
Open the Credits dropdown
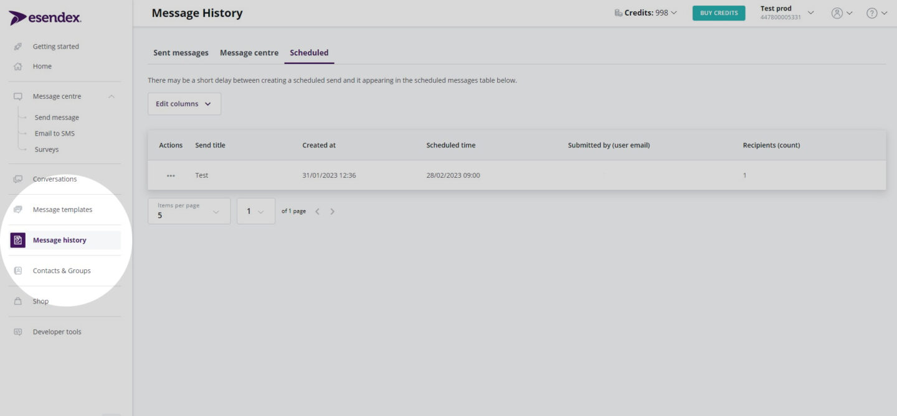[647, 12]
